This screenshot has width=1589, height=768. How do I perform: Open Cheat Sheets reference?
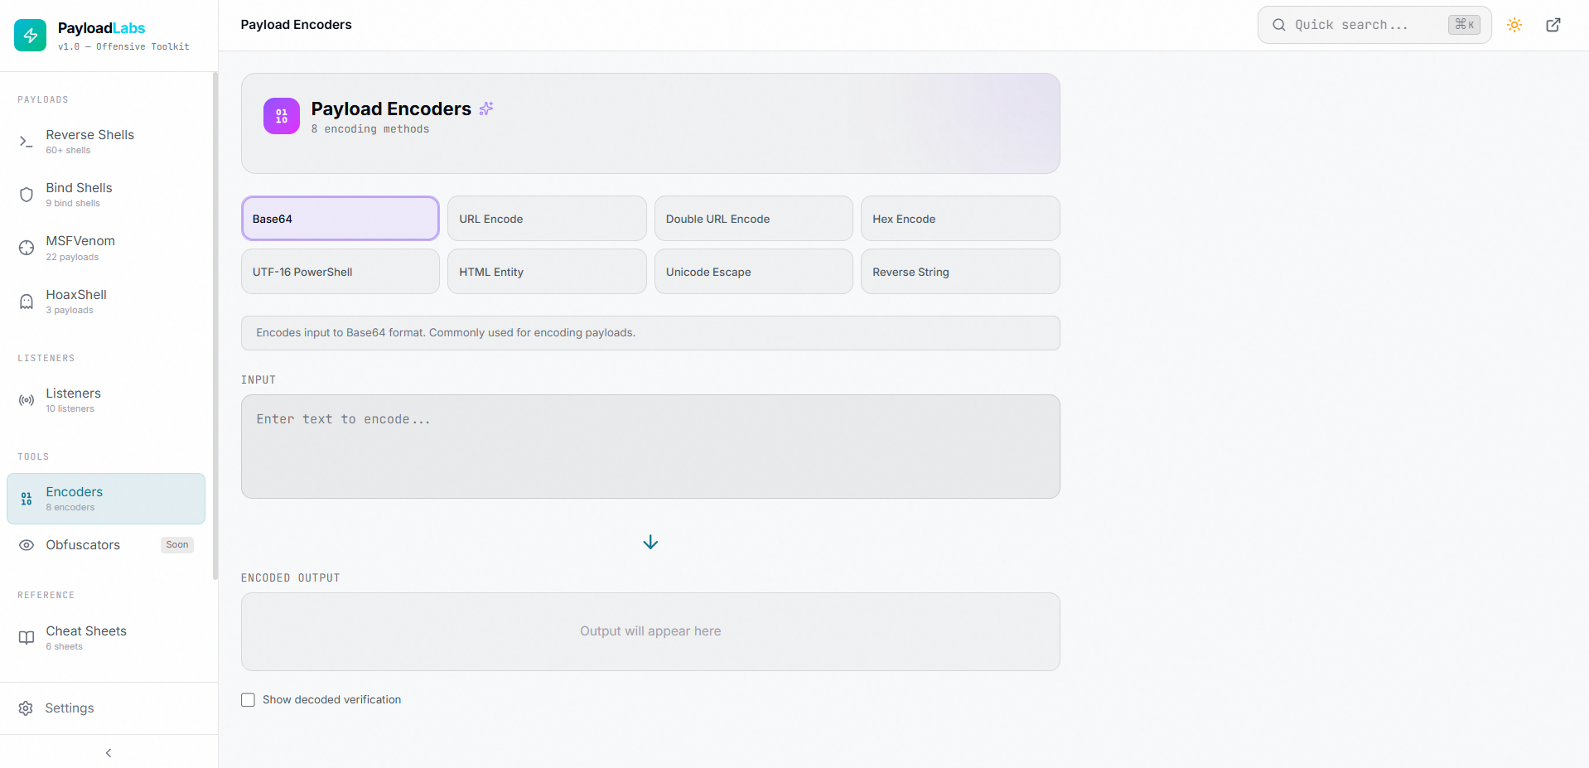coord(106,638)
